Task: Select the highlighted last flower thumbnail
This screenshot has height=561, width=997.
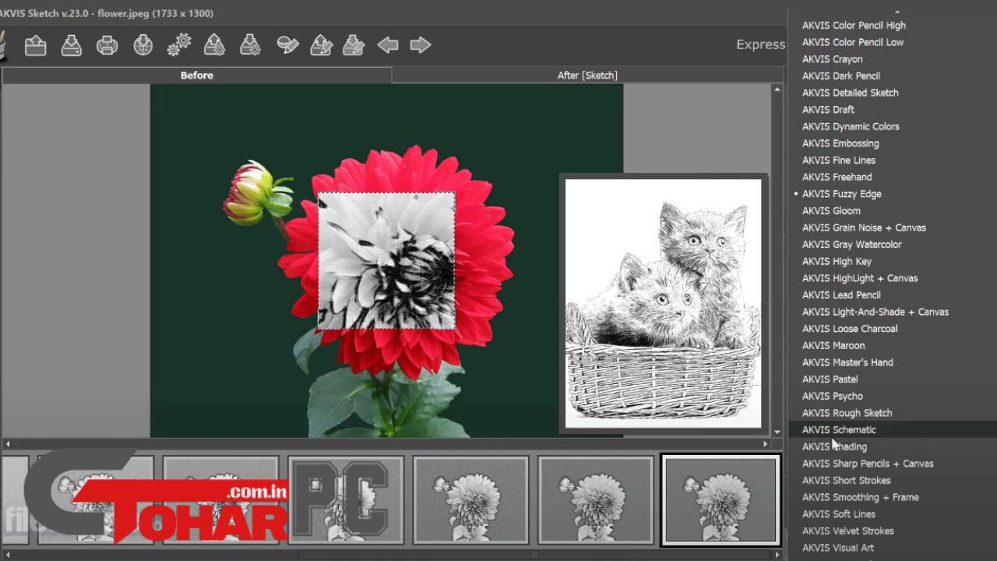Action: click(x=720, y=500)
